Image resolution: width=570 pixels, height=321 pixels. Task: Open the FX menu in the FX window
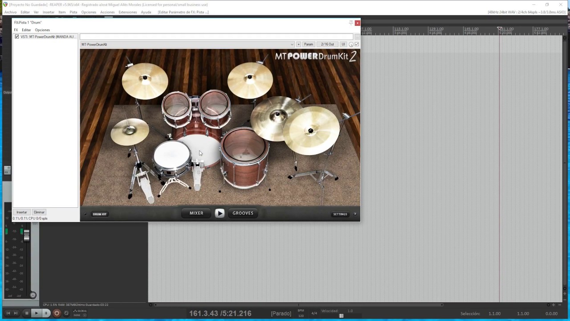pos(16,30)
